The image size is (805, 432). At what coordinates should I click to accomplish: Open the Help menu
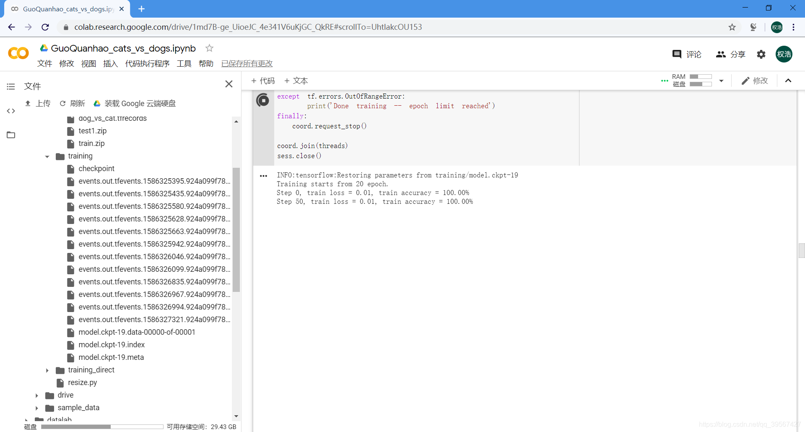pyautogui.click(x=206, y=63)
